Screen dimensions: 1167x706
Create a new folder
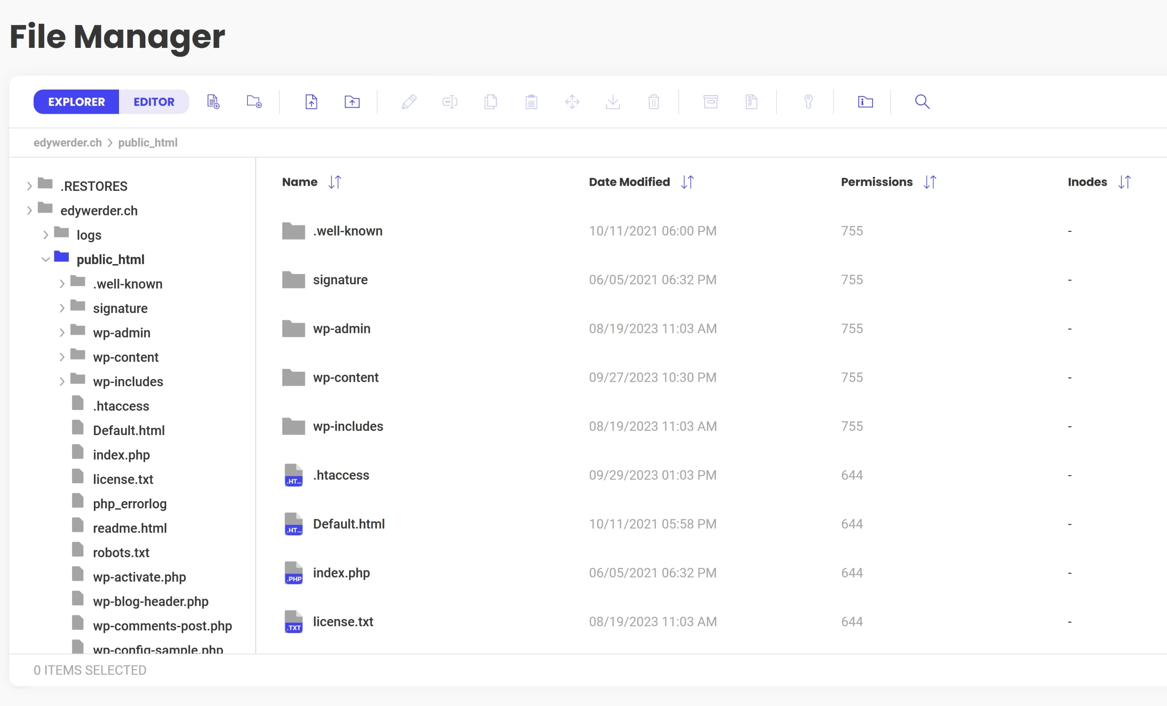254,101
